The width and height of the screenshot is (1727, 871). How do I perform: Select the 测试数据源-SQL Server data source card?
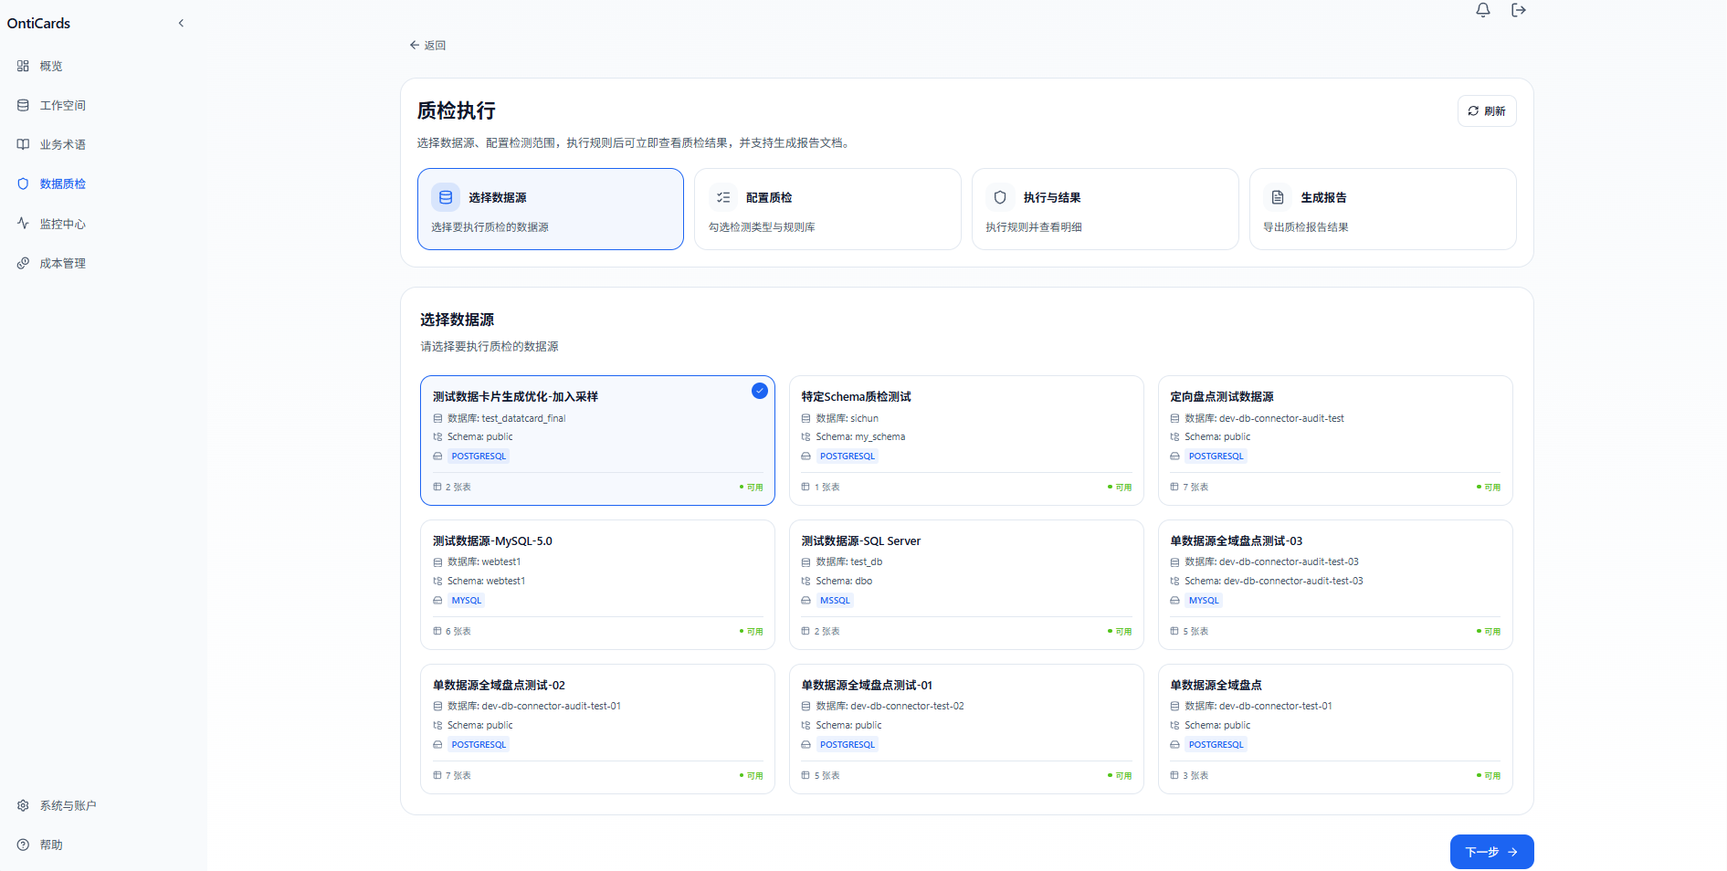[x=966, y=584]
